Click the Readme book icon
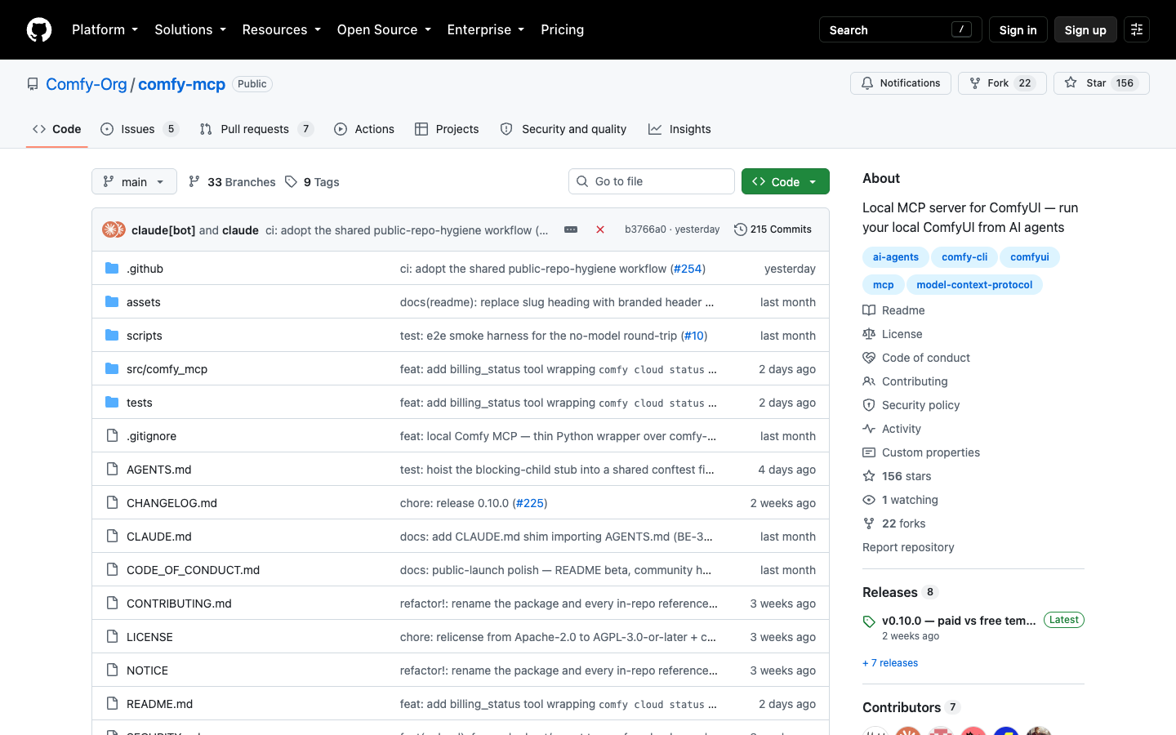 [x=869, y=310]
